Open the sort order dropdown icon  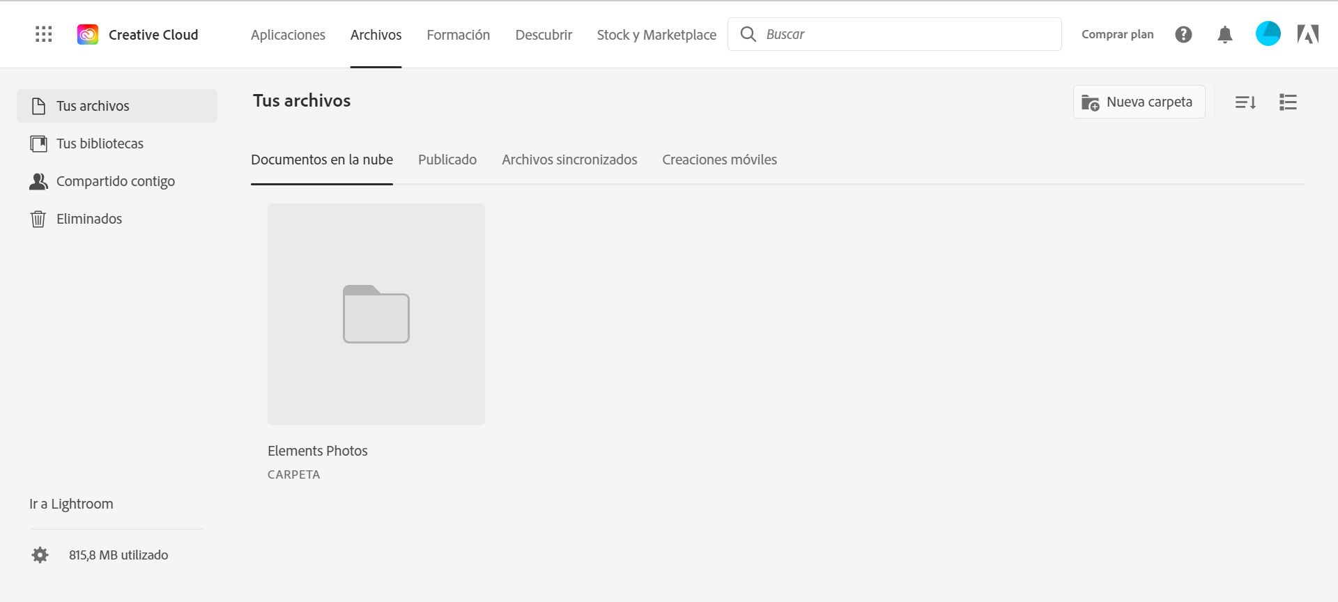(x=1245, y=102)
